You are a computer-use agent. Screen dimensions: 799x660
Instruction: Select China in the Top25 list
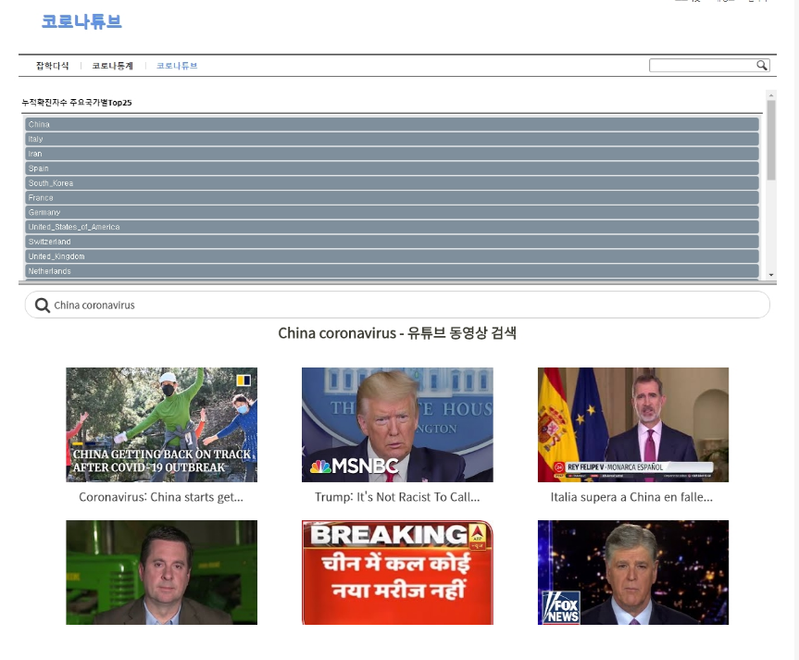(x=392, y=124)
